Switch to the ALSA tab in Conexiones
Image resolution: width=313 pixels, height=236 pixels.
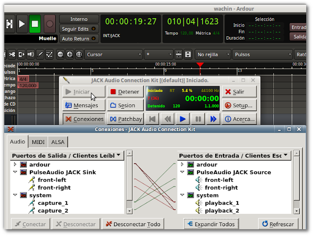58,142
